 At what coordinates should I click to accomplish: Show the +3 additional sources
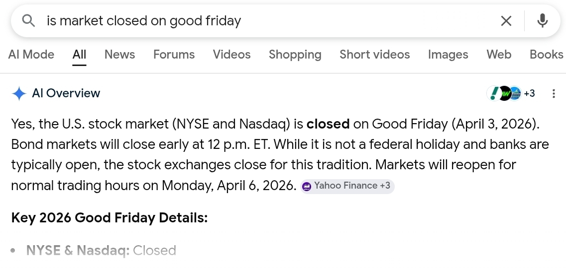click(x=529, y=93)
